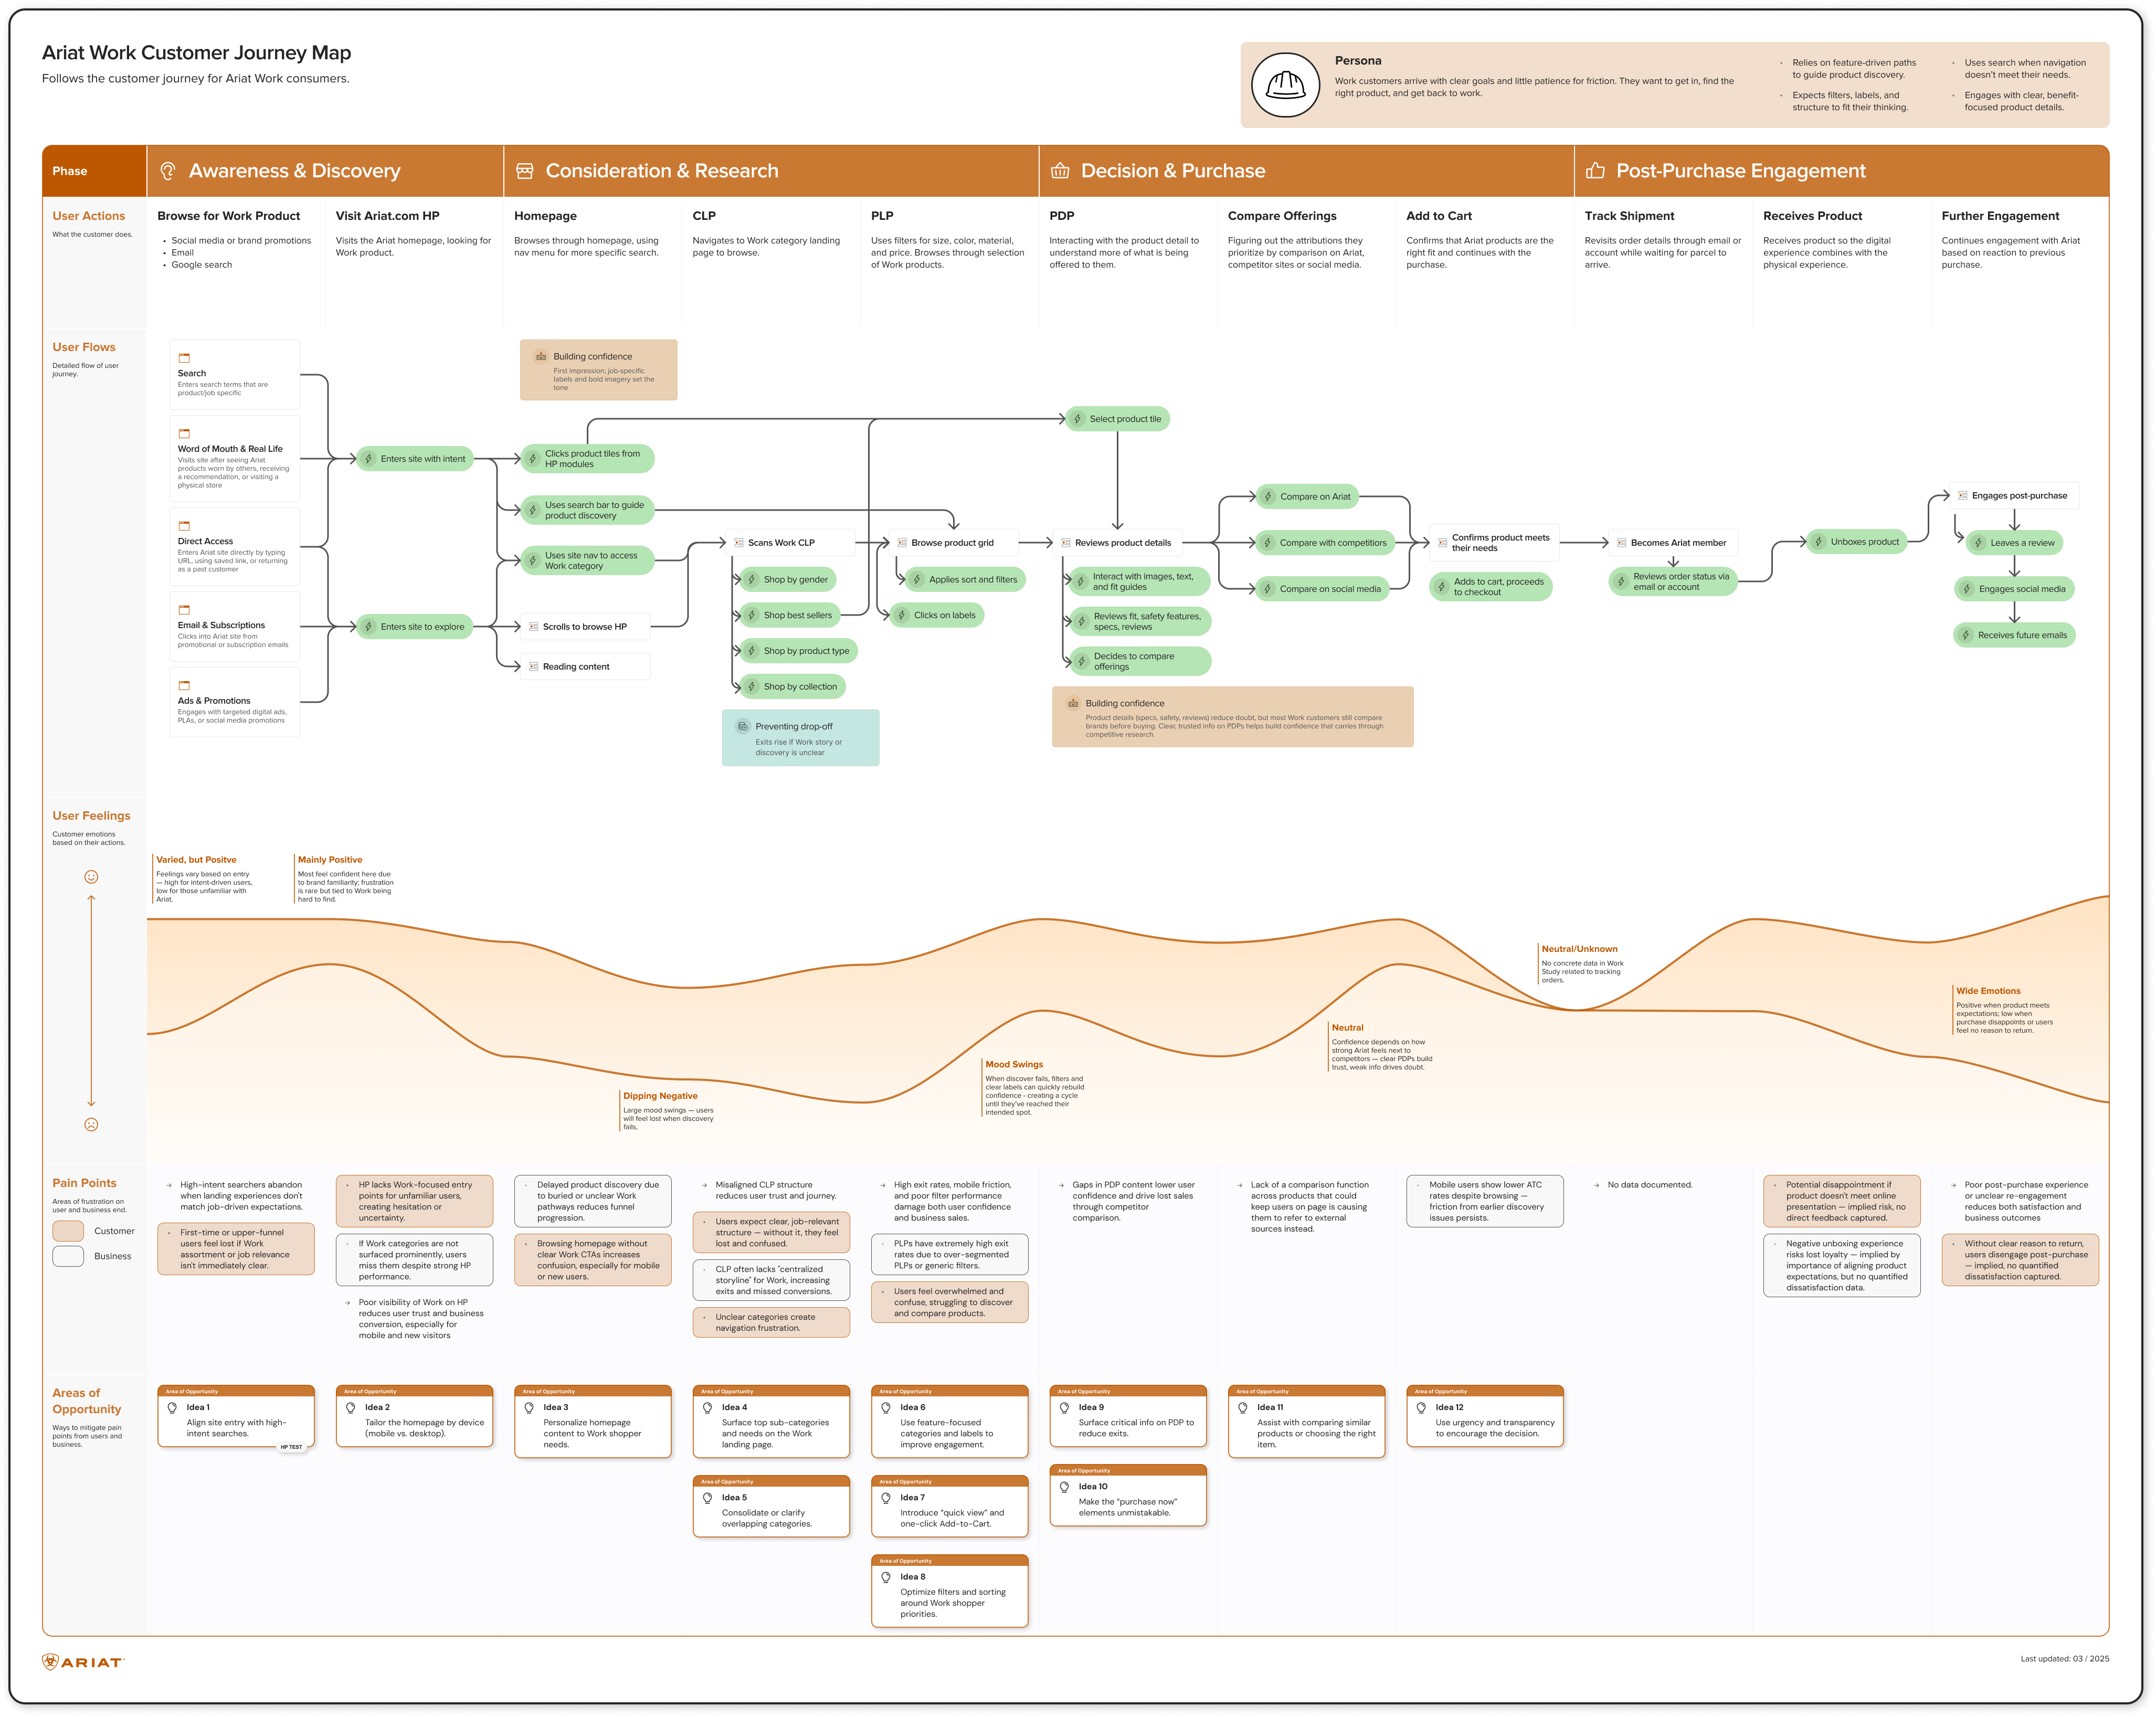This screenshot has height=1717, width=2156.
Task: Click the No data documented pain point
Action: click(1649, 1185)
